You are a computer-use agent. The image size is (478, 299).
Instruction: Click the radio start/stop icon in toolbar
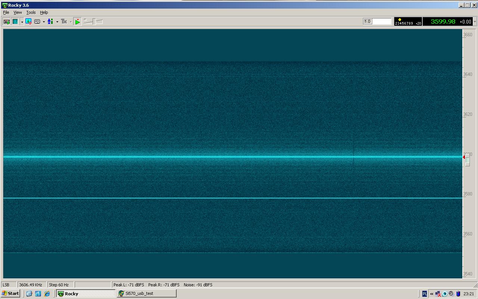point(6,22)
